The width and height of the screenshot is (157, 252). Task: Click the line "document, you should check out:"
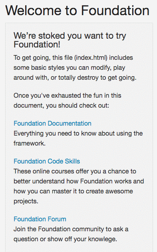62,106
